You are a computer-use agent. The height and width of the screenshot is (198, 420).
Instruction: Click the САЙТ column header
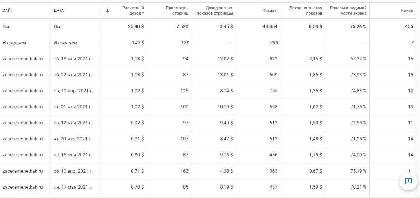[x=8, y=10]
